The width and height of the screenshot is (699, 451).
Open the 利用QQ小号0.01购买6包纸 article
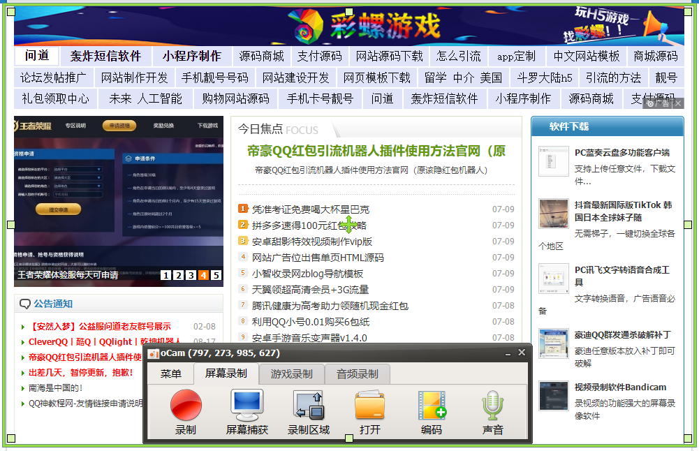coord(311,322)
